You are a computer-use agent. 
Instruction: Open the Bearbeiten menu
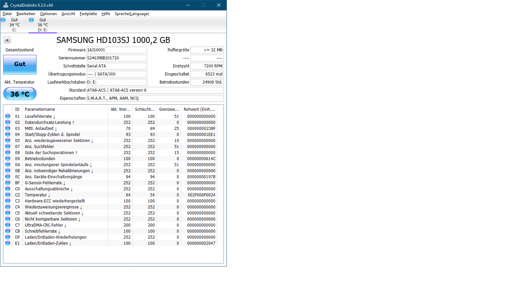[x=26, y=14]
